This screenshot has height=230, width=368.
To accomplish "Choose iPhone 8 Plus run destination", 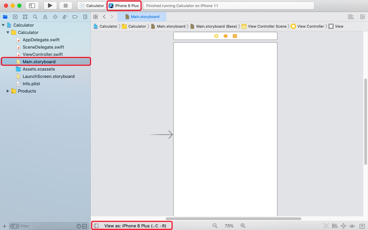I will pyautogui.click(x=124, y=6).
